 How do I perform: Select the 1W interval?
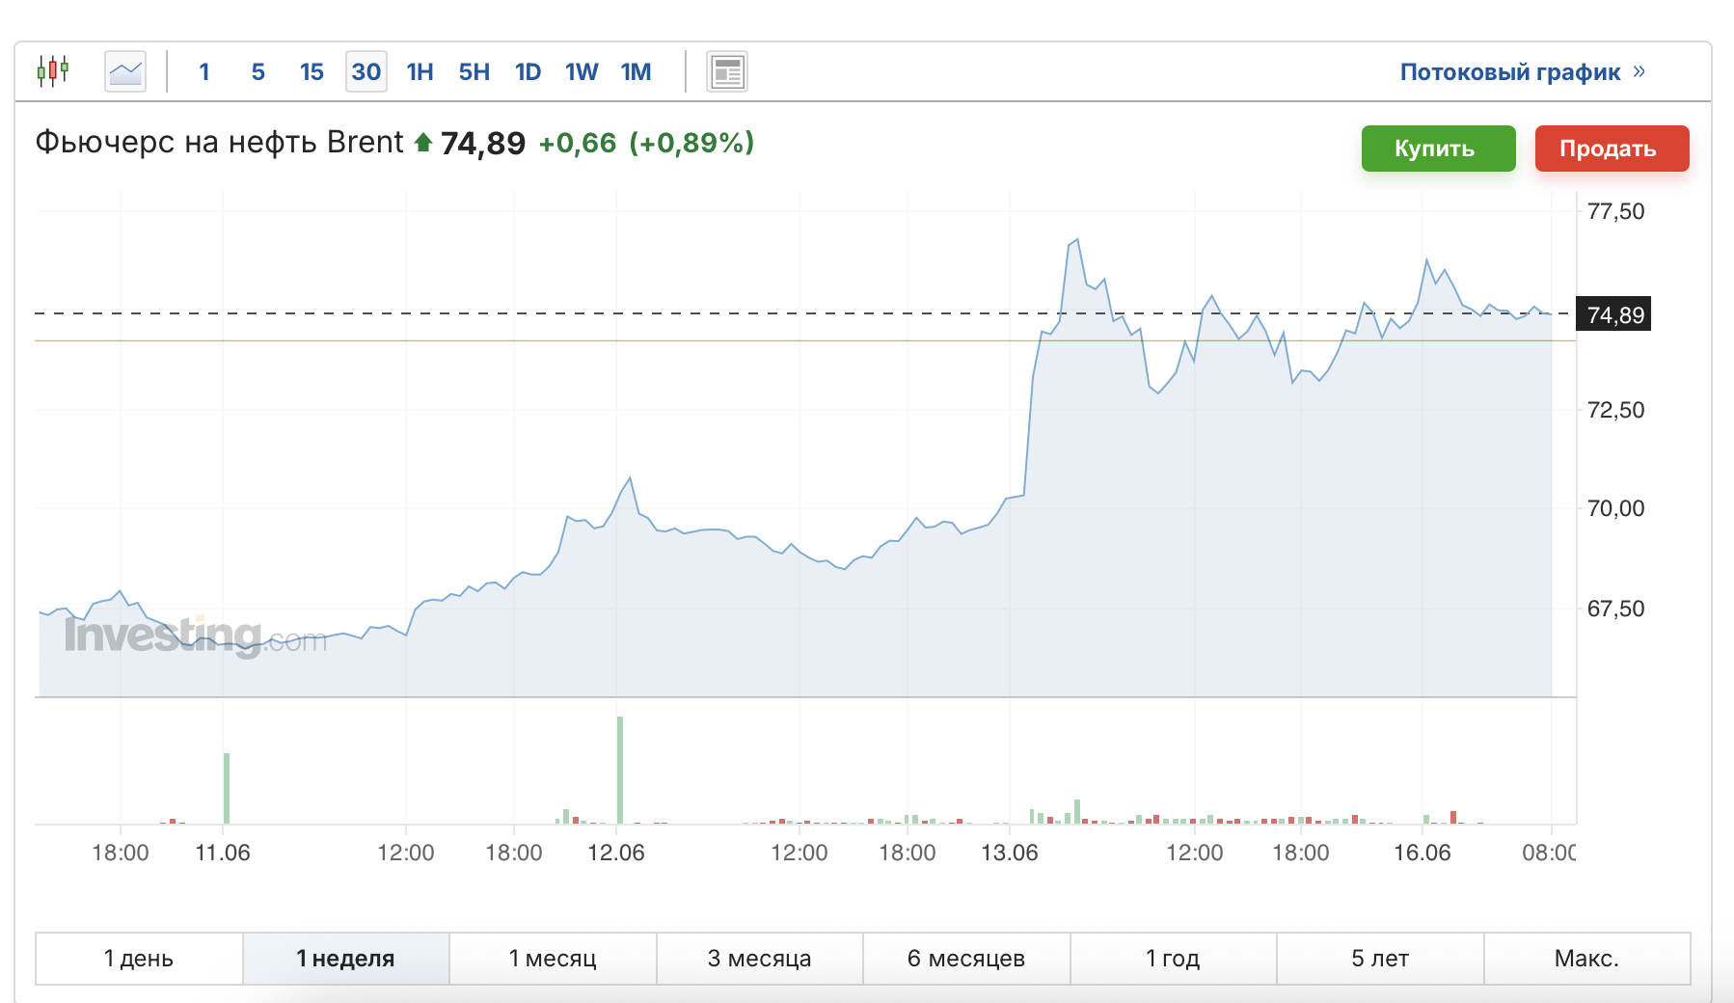[x=582, y=71]
